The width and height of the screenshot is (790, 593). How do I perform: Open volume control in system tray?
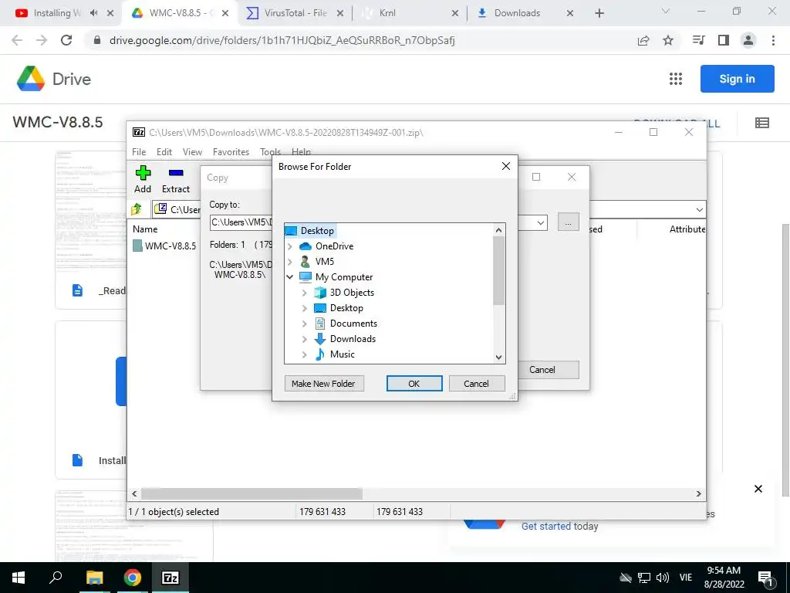pos(663,578)
